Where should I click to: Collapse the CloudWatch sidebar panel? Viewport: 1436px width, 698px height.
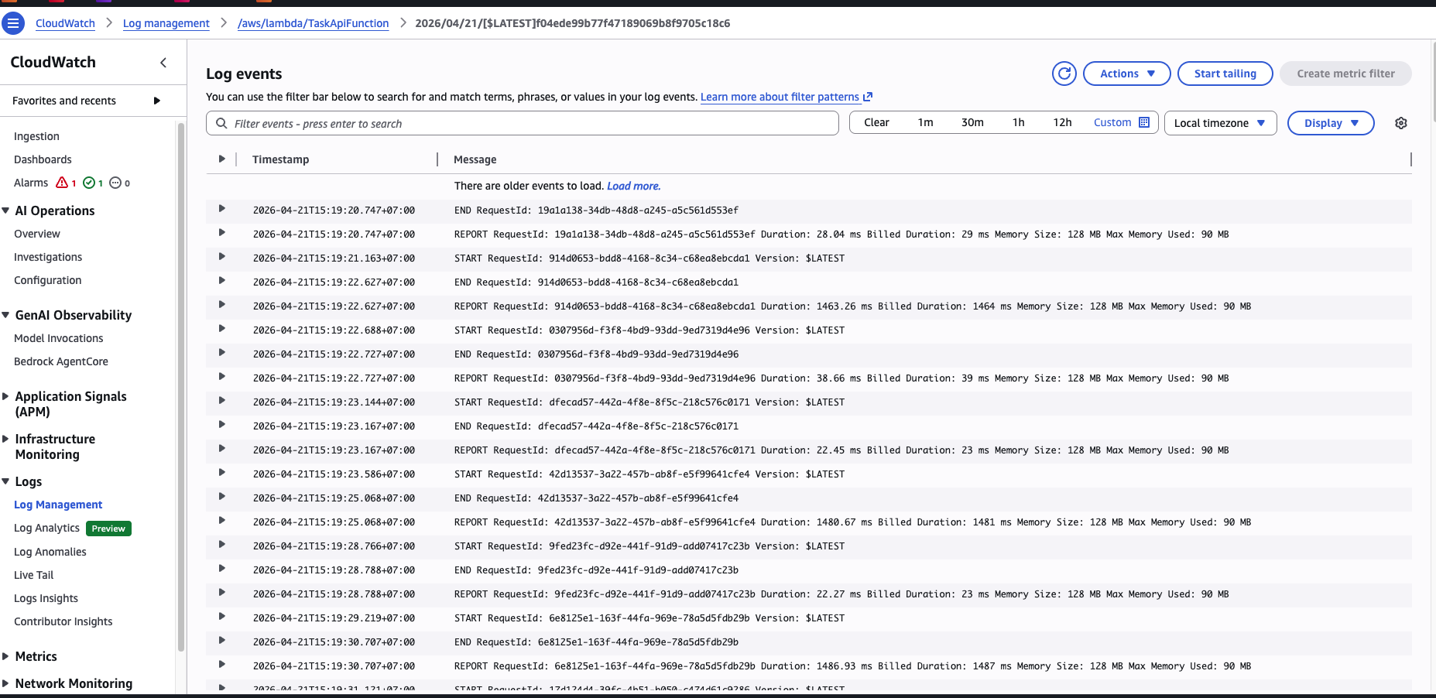click(x=163, y=62)
